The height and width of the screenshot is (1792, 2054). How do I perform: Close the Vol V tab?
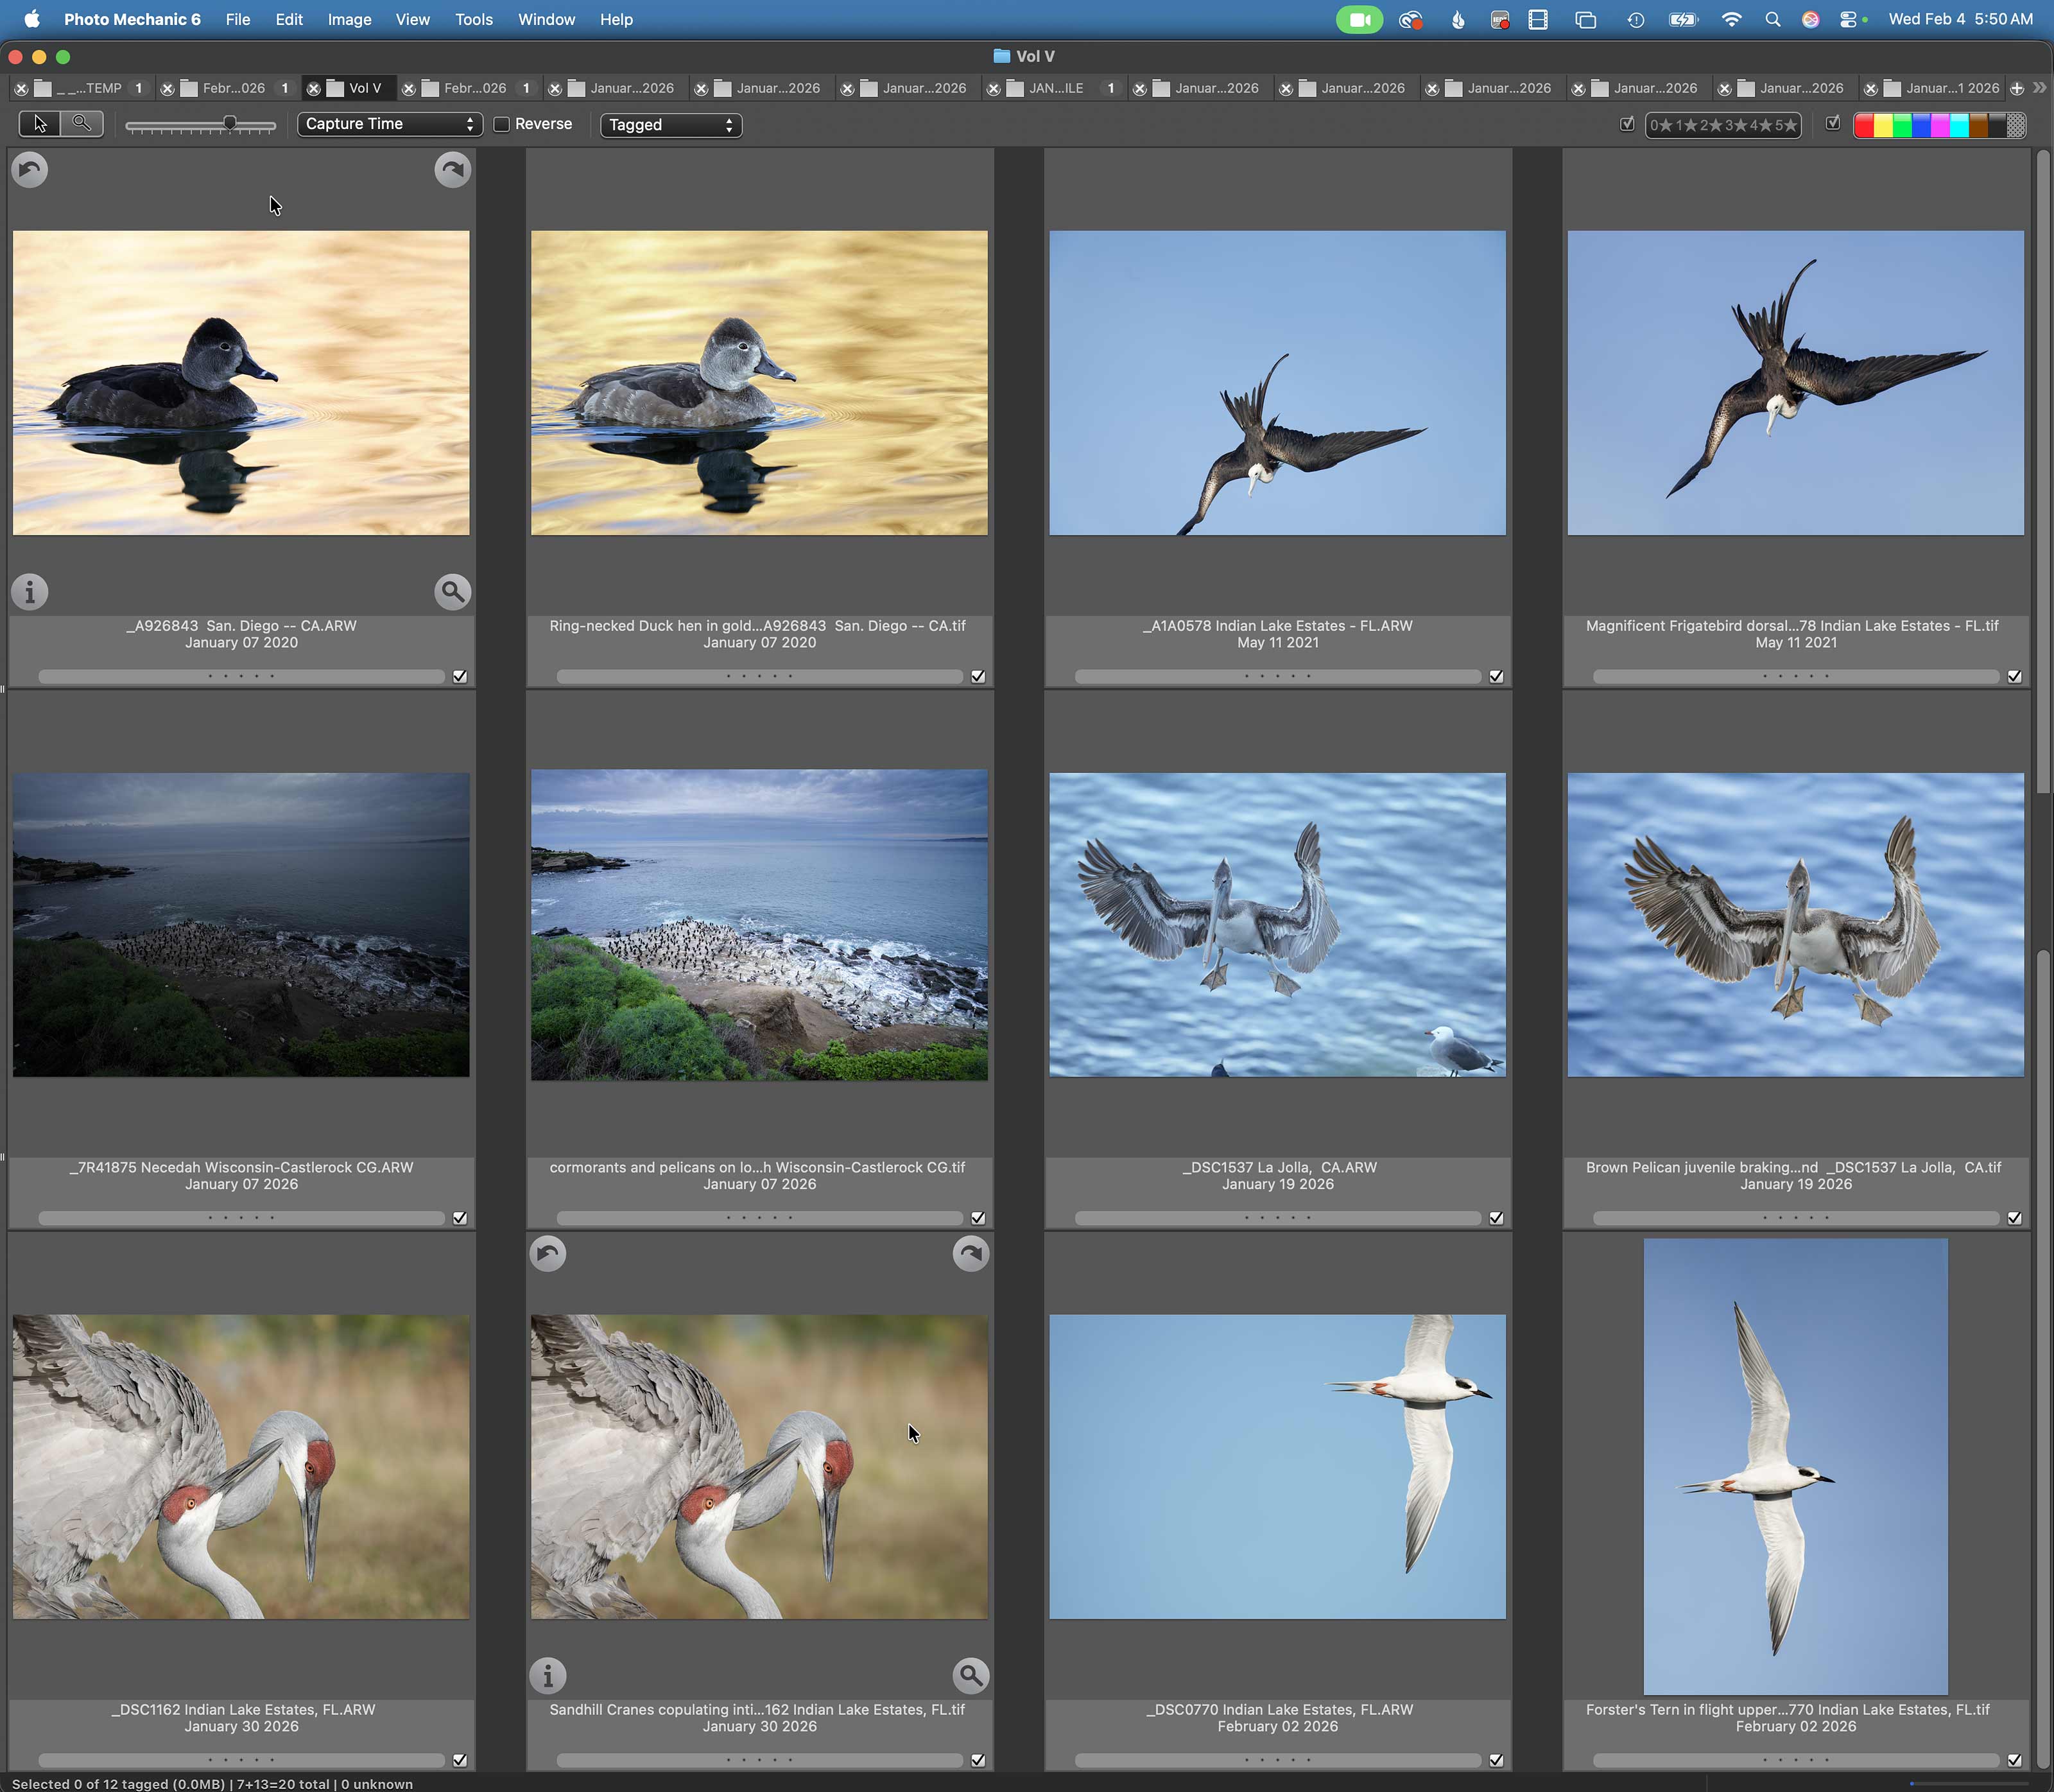(314, 88)
